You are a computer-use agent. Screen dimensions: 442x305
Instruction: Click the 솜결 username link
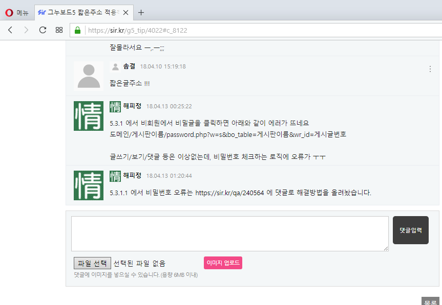click(129, 66)
